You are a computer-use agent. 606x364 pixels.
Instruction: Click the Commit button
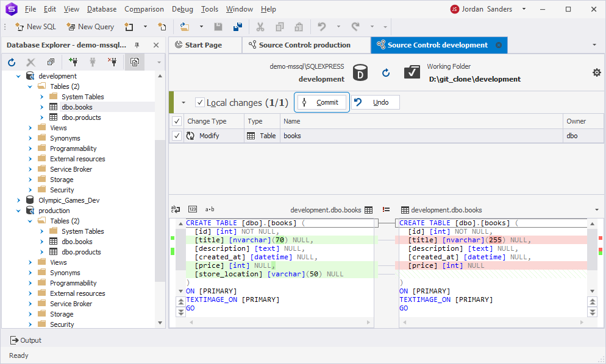[321, 102]
